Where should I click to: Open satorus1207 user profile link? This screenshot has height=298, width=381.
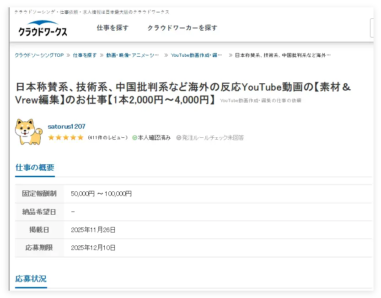66,126
